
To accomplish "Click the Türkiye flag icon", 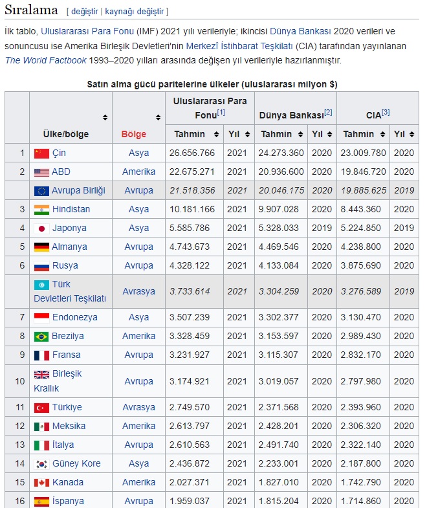I will point(41,408).
